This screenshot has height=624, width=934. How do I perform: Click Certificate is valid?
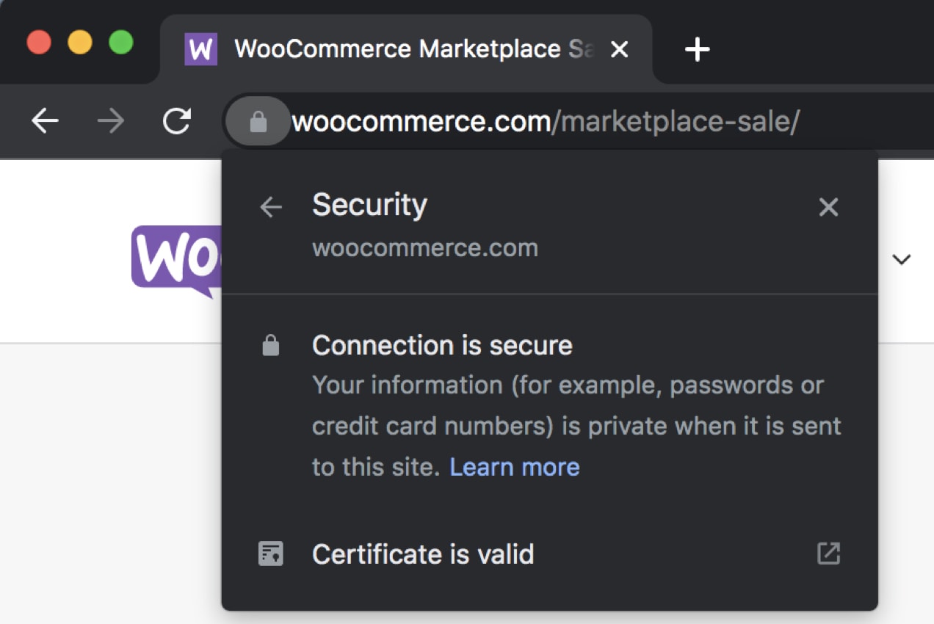click(423, 554)
